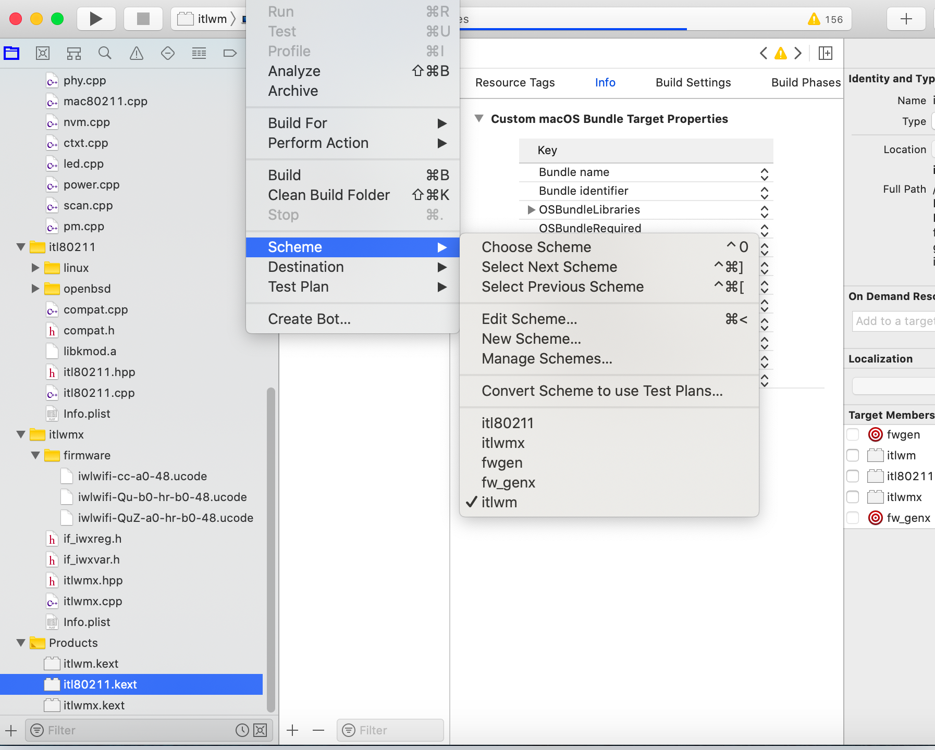Stop the running build
The image size is (935, 750).
143,18
